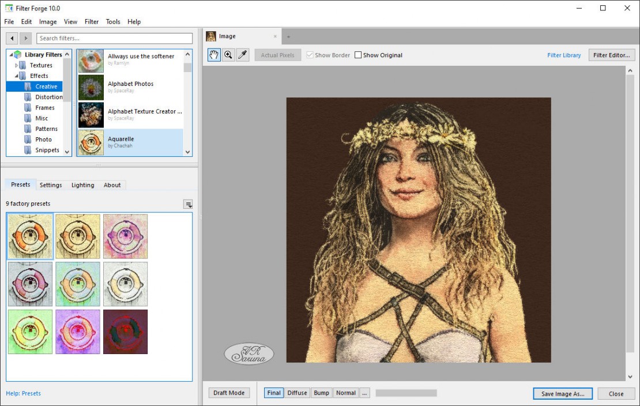Toggle the Show Border checkbox

[310, 55]
